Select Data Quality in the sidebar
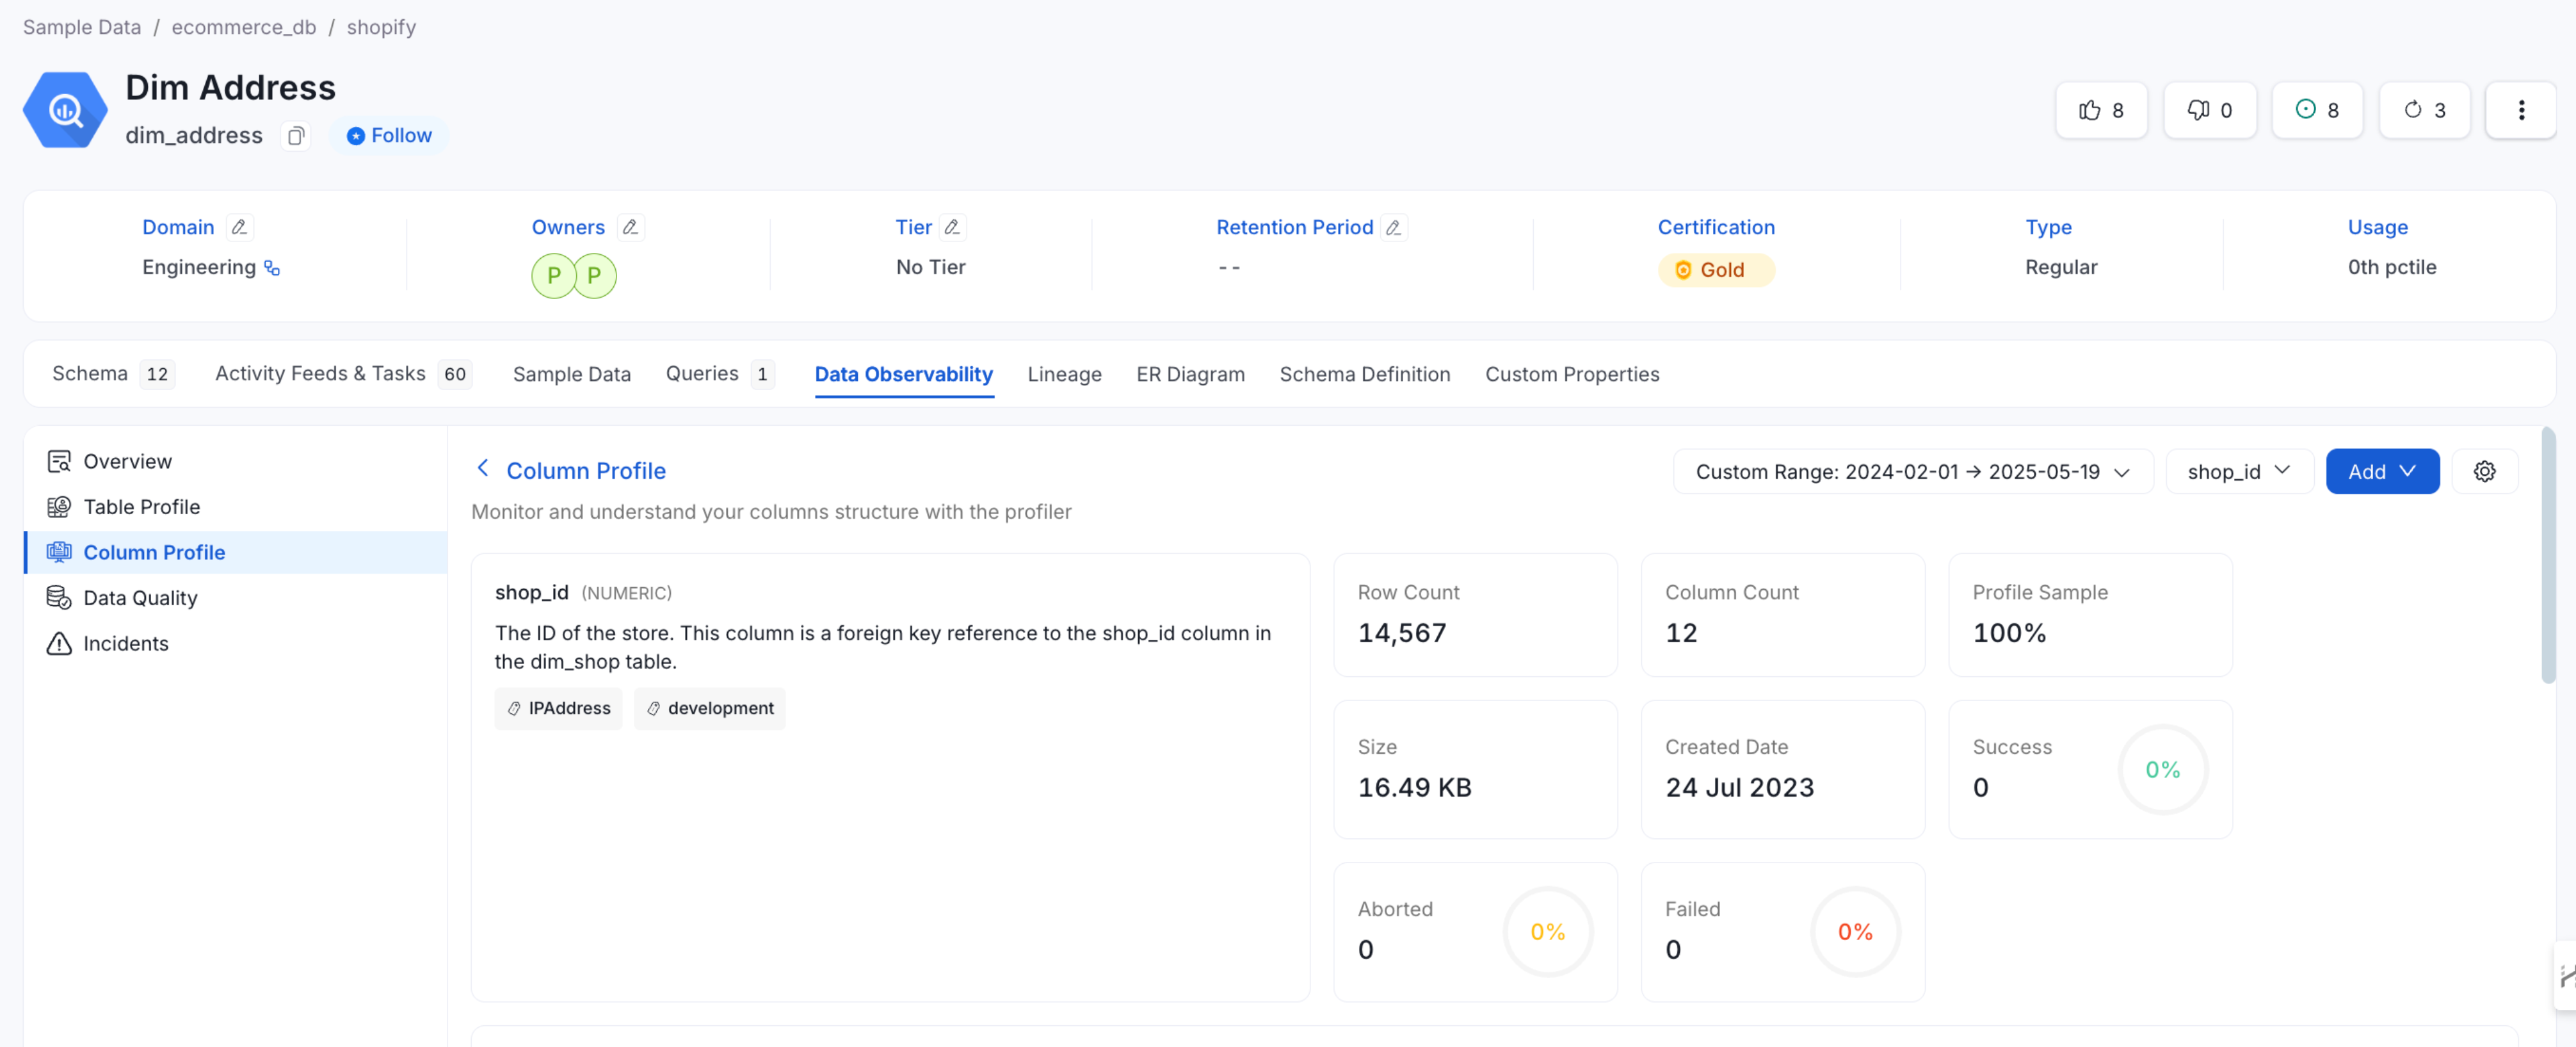 coord(140,598)
